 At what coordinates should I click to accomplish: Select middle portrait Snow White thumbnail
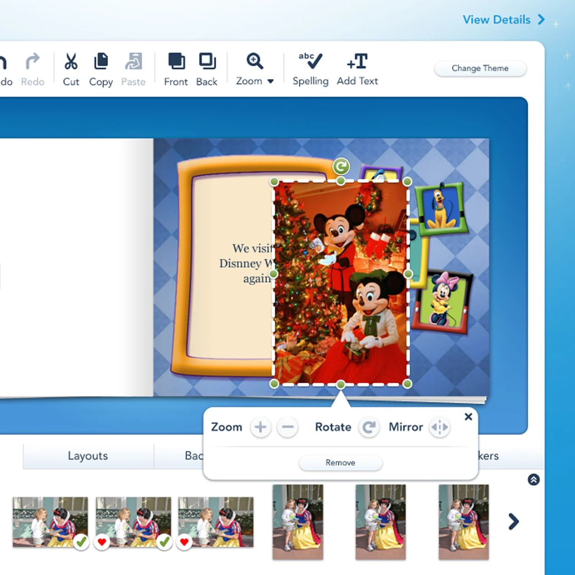pyautogui.click(x=381, y=522)
